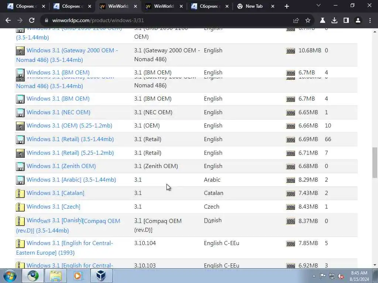The width and height of the screenshot is (378, 283).
Task: Open VirtualBox from the taskbar
Action: point(101,276)
